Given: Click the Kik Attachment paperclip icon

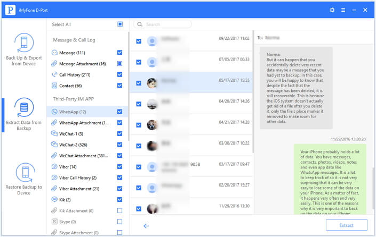Looking at the screenshot, I should (x=54, y=210).
